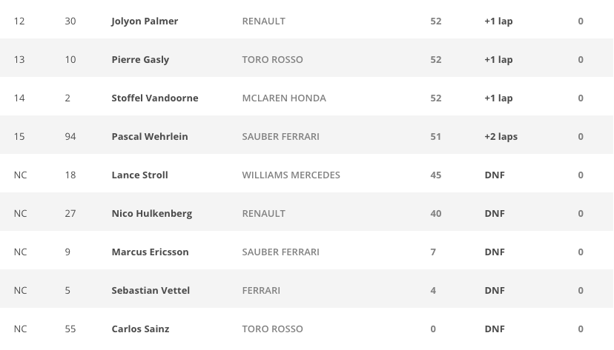This screenshot has height=350, width=614.
Task: Click McLaren Honda team cell
Action: (x=283, y=98)
